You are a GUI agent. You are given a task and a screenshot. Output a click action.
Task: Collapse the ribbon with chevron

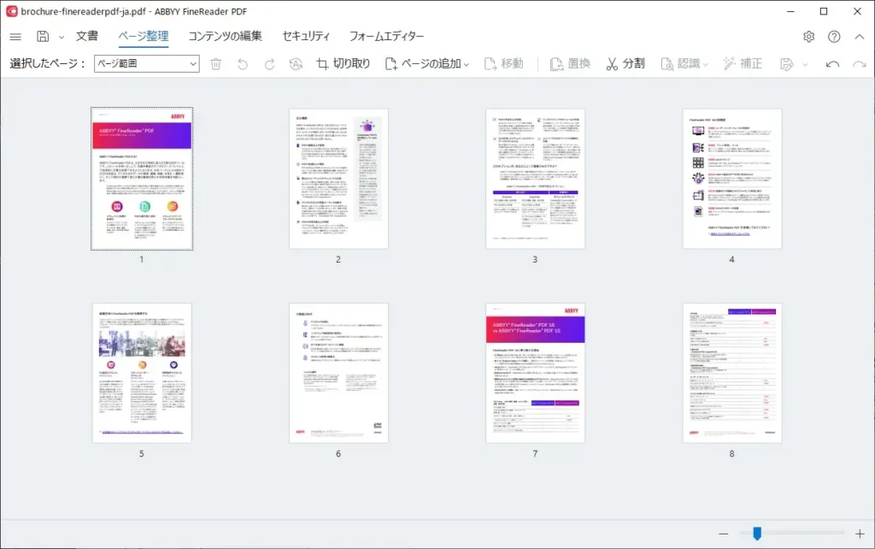860,37
